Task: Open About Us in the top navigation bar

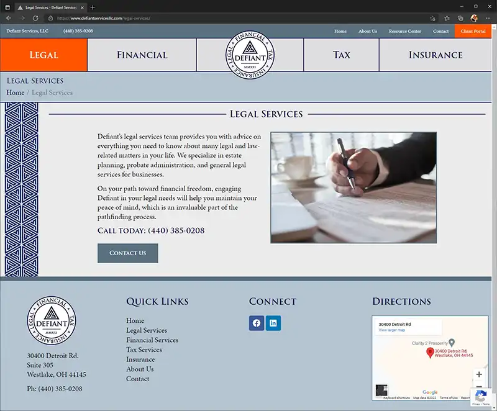Action: tap(368, 31)
